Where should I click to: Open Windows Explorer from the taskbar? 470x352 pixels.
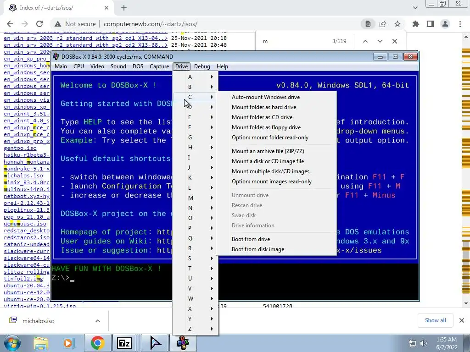(41, 343)
